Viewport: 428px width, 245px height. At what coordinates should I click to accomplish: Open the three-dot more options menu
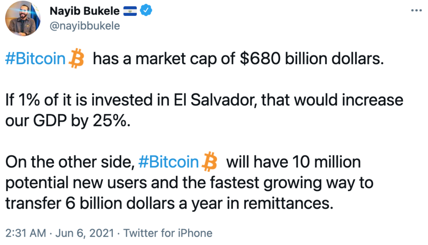416,10
